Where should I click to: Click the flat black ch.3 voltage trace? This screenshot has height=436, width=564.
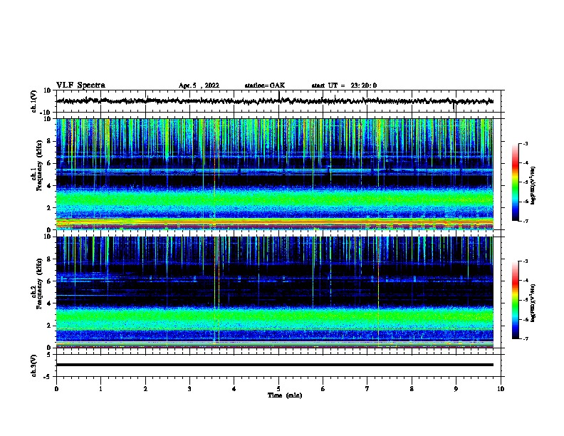tap(275, 365)
